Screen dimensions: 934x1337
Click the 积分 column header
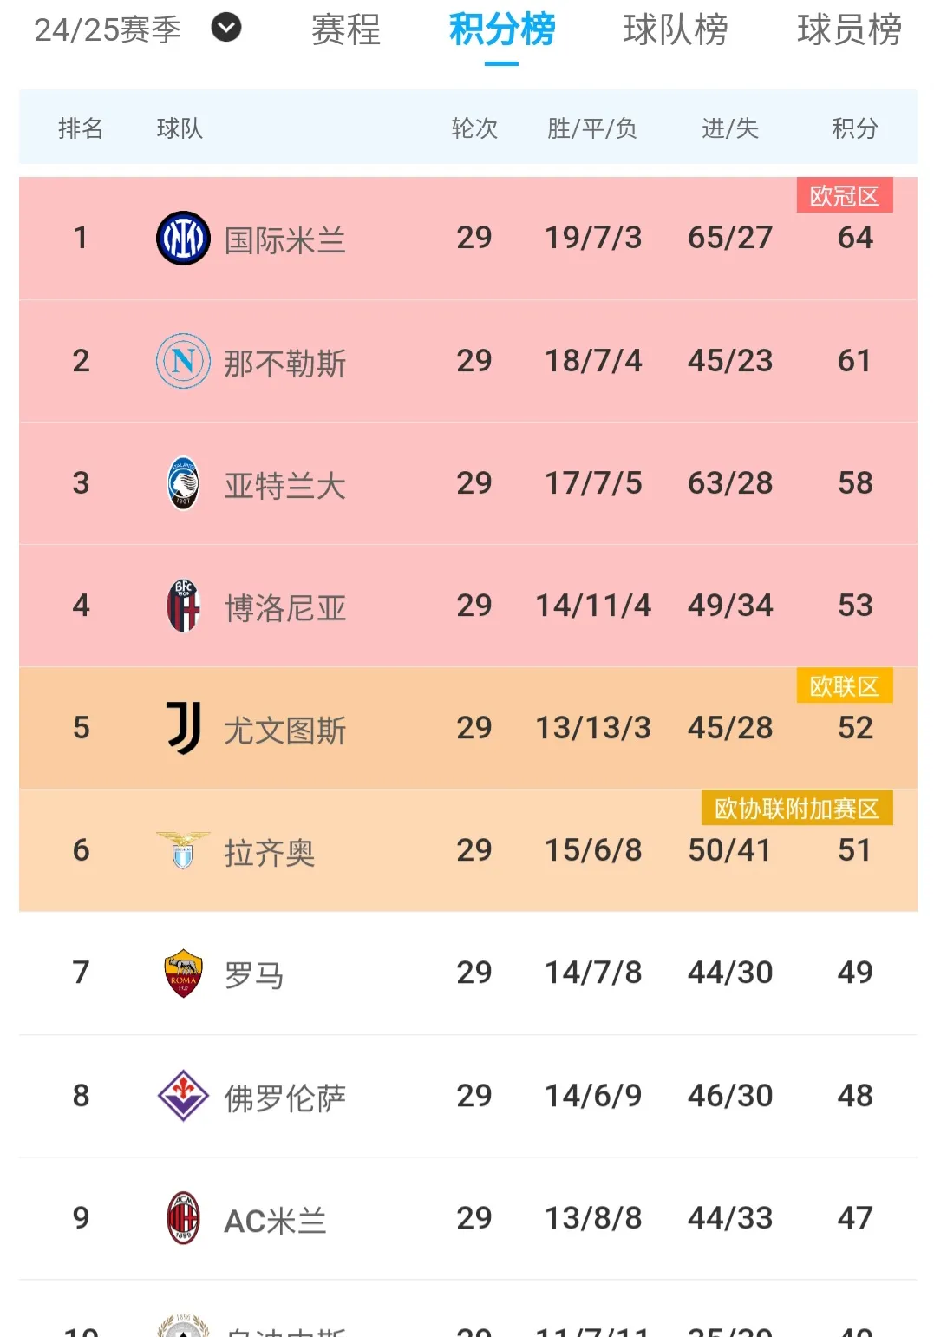pyautogui.click(x=853, y=128)
